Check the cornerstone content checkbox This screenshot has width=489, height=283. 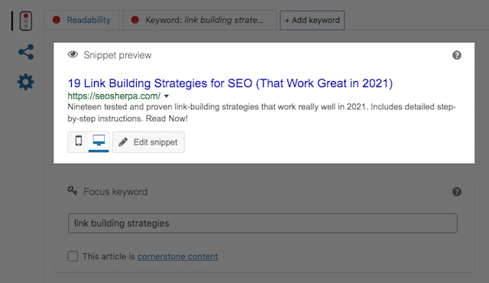click(x=73, y=256)
